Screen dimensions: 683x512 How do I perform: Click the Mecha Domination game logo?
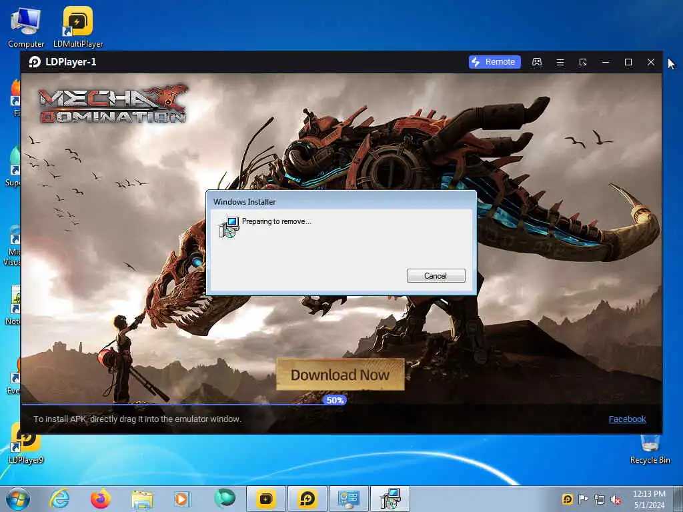pos(112,103)
